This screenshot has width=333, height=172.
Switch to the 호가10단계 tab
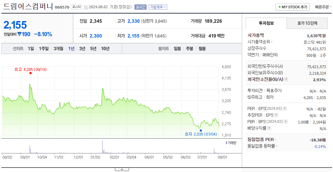click(307, 23)
